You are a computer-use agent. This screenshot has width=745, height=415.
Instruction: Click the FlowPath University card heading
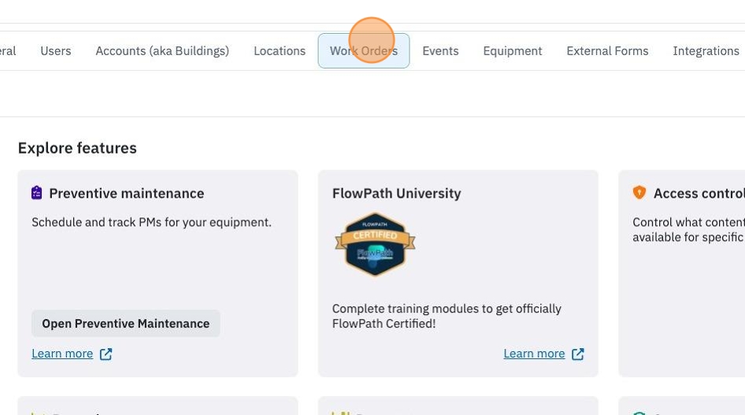[x=397, y=193]
